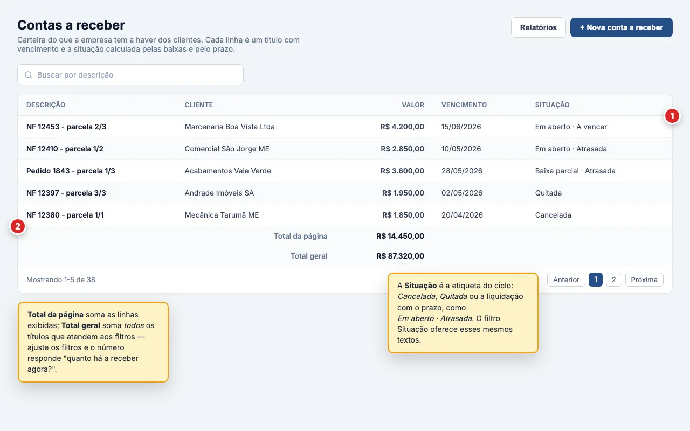The height and width of the screenshot is (431, 690).
Task: Click client Marcenaria Boa Vista Ltda
Action: point(230,127)
